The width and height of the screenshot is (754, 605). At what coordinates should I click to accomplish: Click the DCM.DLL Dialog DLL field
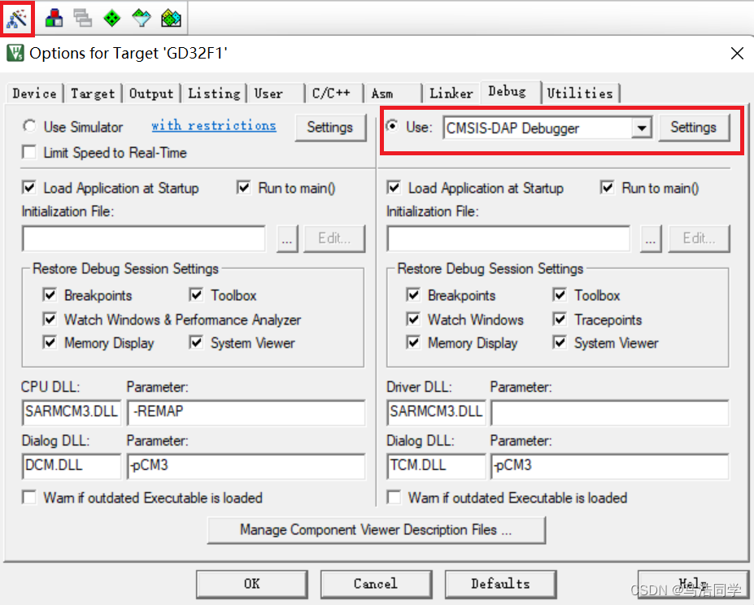72,466
